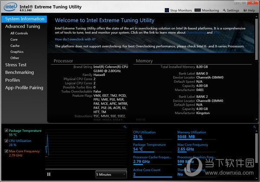
Task: Click the Kingston manufacturer value
Action: pos(203,113)
